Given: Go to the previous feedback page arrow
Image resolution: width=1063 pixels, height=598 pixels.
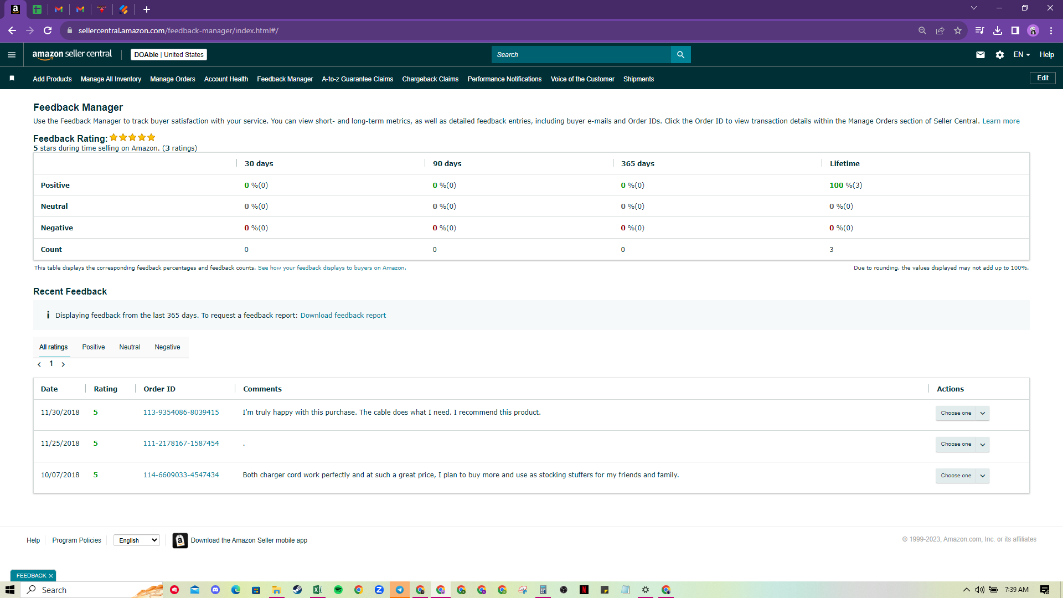Looking at the screenshot, I should point(39,364).
